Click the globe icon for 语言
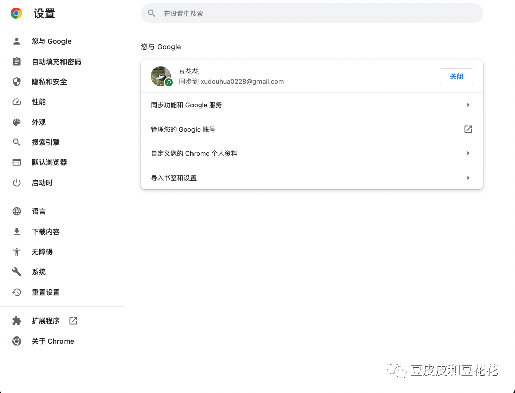Viewport: 515px width, 393px height. [17, 211]
